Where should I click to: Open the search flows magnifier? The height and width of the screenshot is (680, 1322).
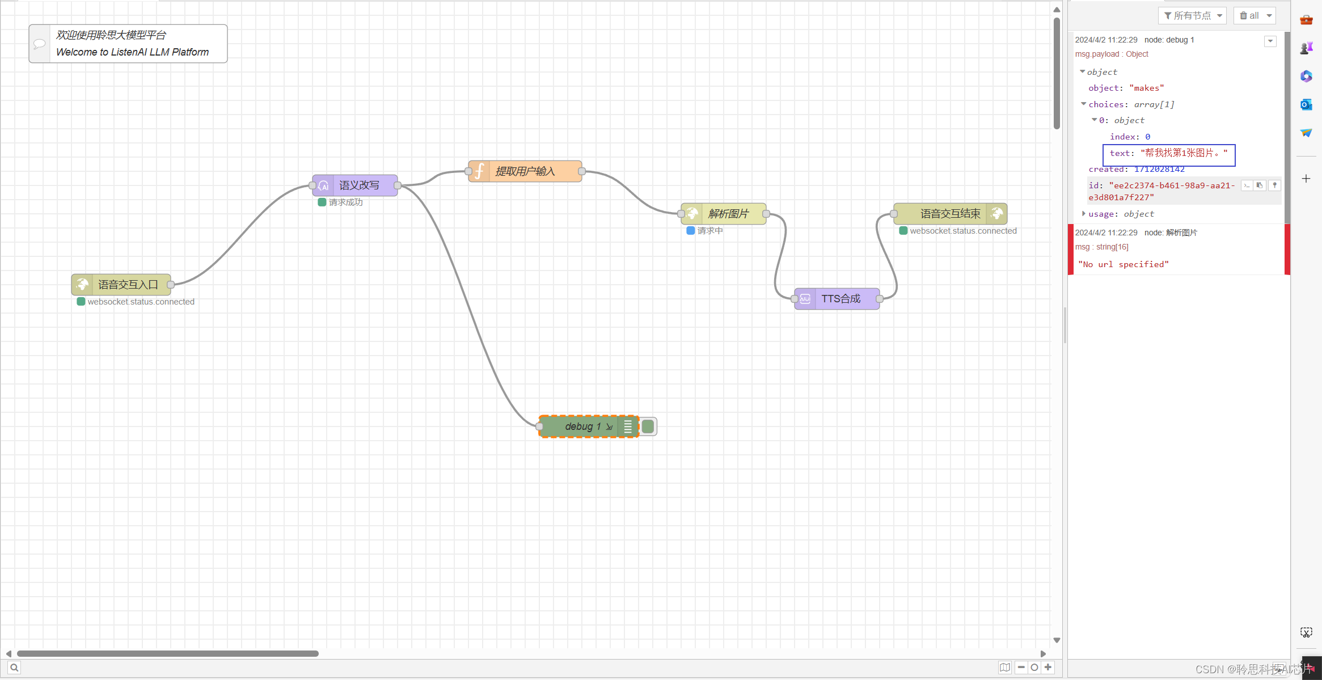point(14,668)
